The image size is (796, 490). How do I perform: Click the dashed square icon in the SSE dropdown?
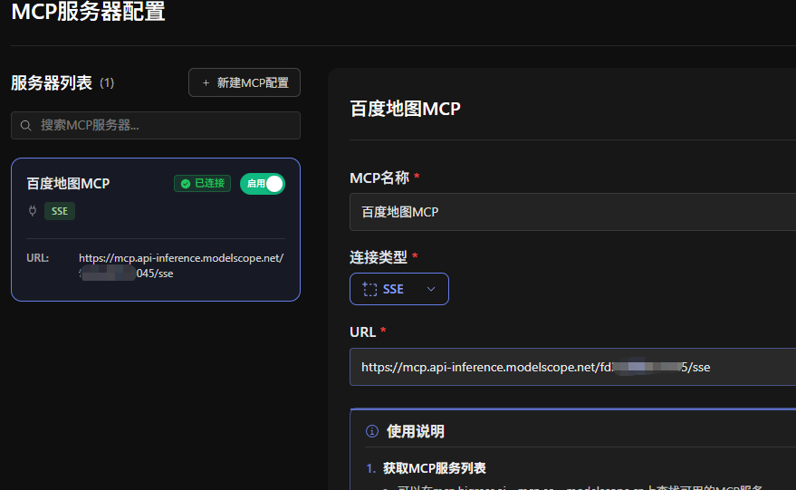click(369, 290)
